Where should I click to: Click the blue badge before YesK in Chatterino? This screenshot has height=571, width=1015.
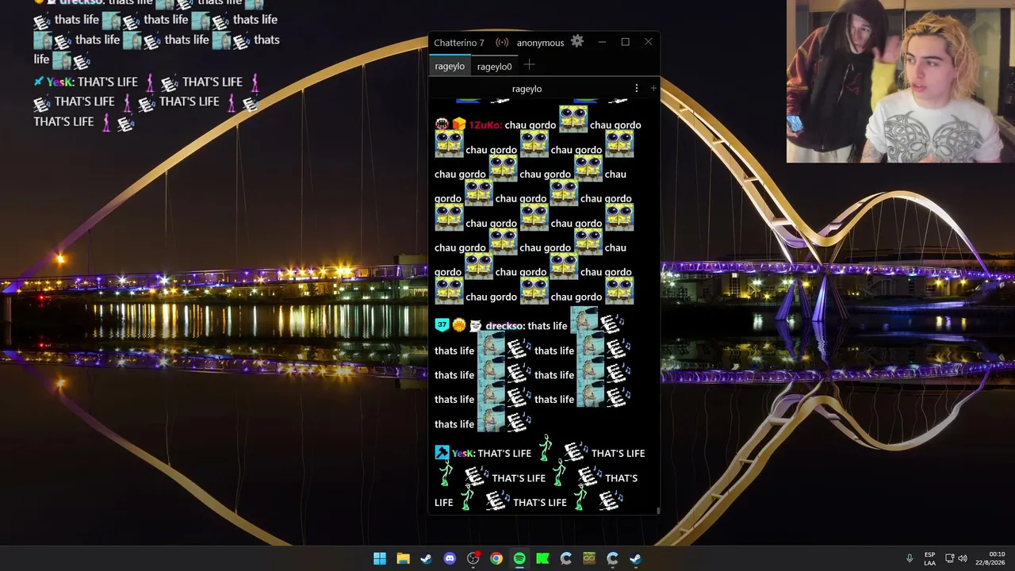[x=442, y=453]
